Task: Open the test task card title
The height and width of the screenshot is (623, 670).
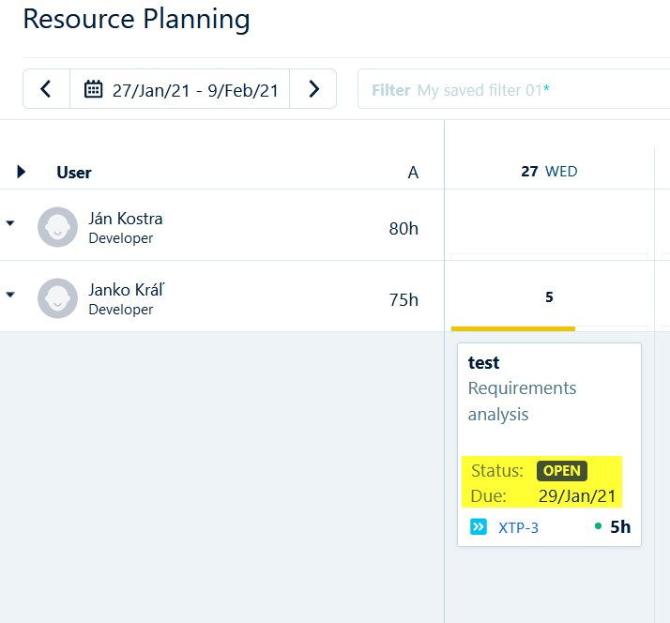Action: [484, 363]
